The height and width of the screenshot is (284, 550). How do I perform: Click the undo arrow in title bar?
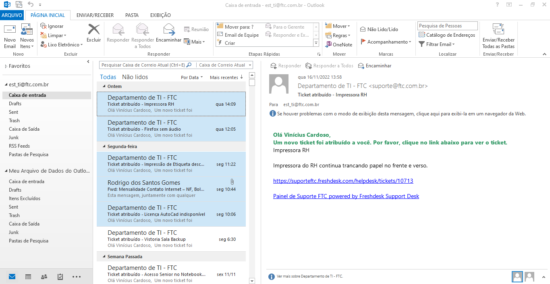pyautogui.click(x=31, y=4)
